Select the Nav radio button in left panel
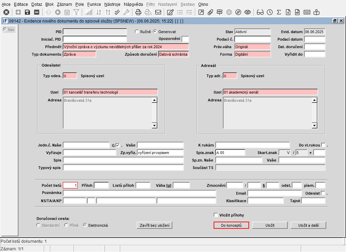 [x=5, y=29]
